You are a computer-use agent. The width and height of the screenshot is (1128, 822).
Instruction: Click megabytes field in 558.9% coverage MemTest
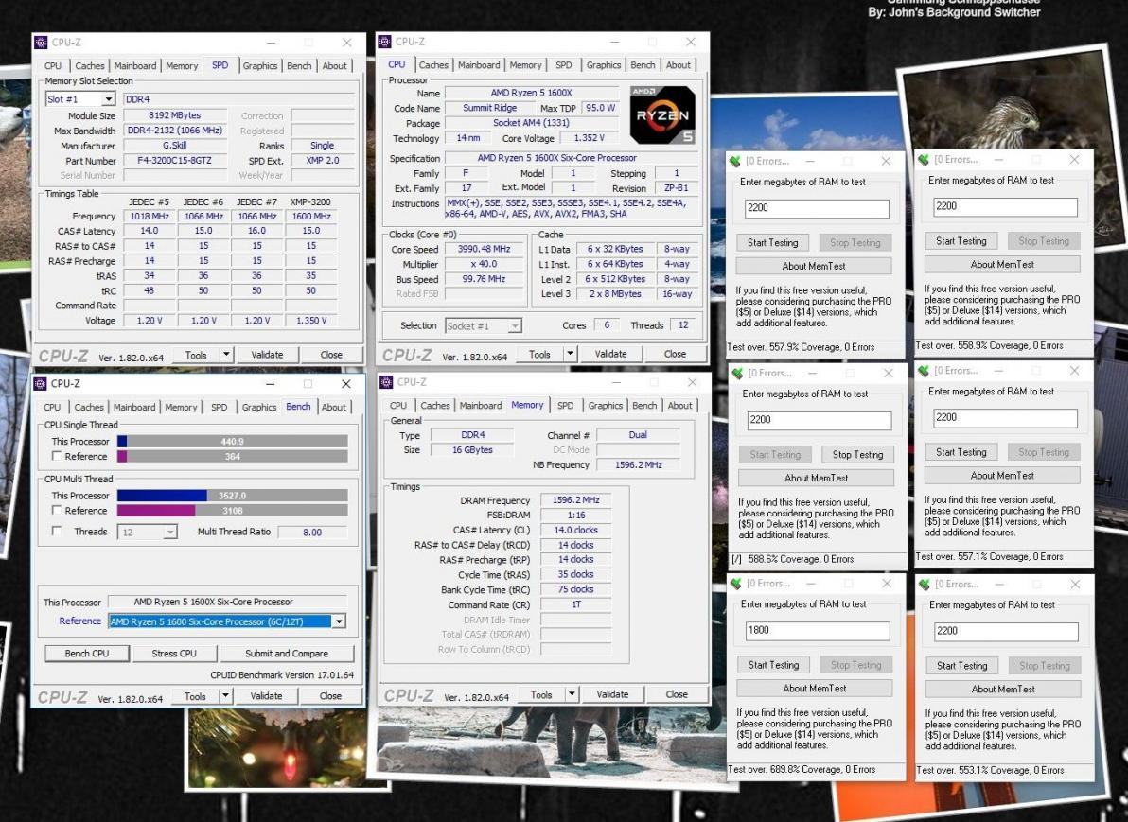pyautogui.click(x=1006, y=206)
